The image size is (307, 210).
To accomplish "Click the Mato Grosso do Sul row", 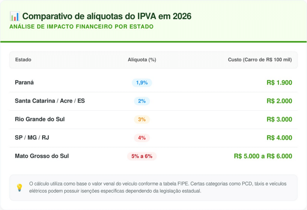I will tap(42, 156).
